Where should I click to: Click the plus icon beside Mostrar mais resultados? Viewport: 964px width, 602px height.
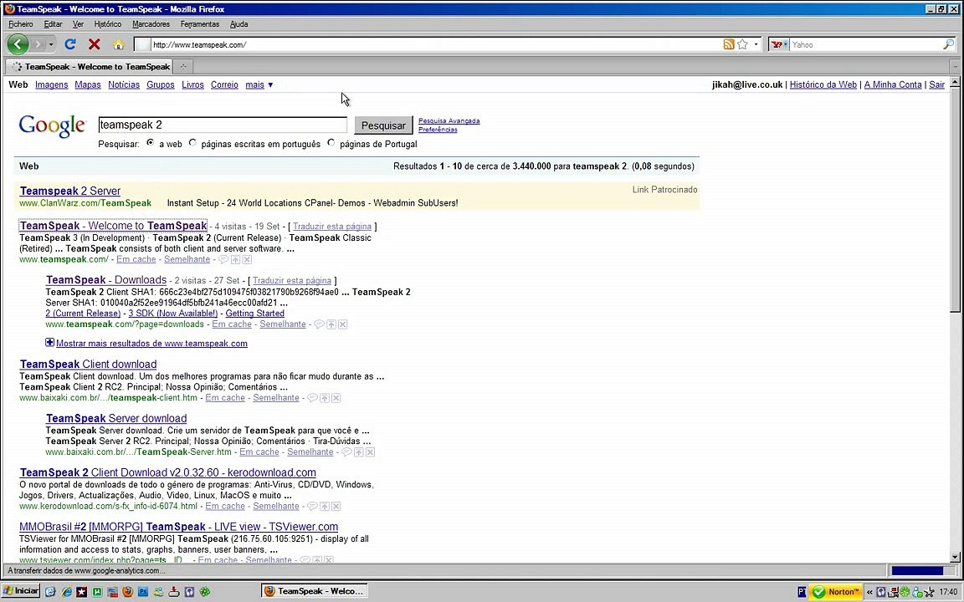click(x=50, y=343)
